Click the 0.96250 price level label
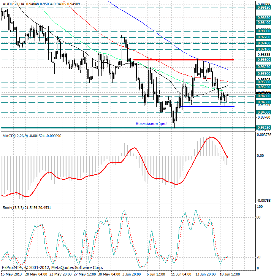Viewport: 271px width, 277px height. (x=263, y=67)
